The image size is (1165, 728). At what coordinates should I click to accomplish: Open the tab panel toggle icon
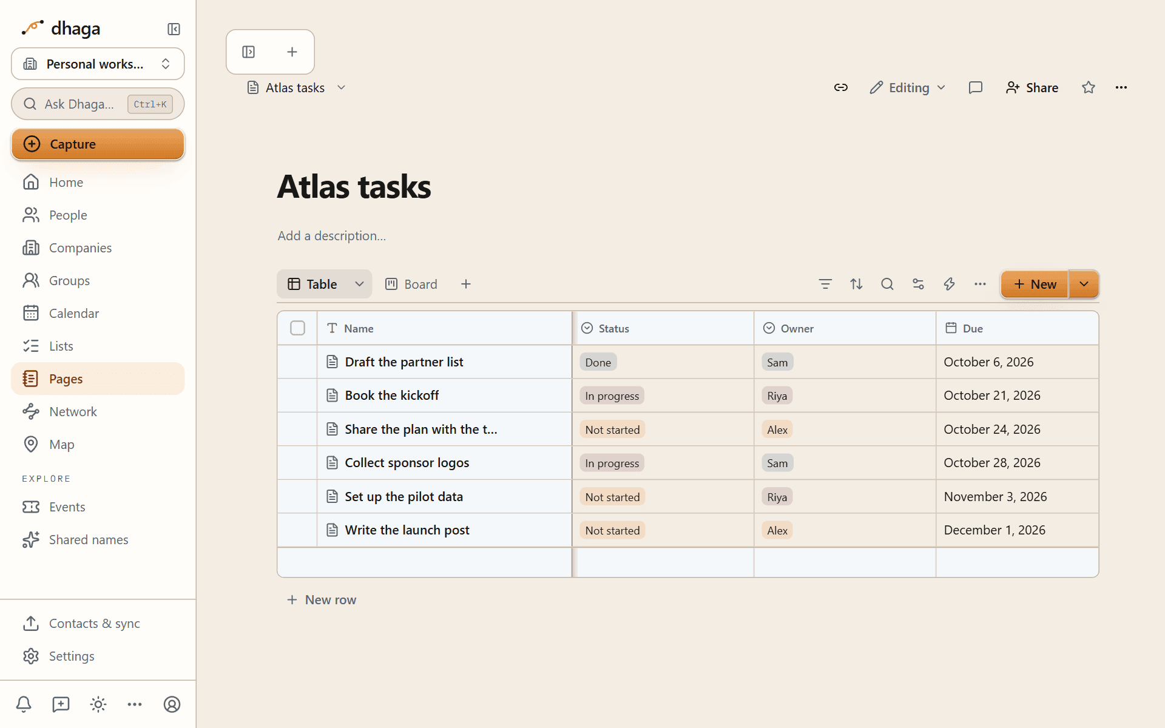249,52
